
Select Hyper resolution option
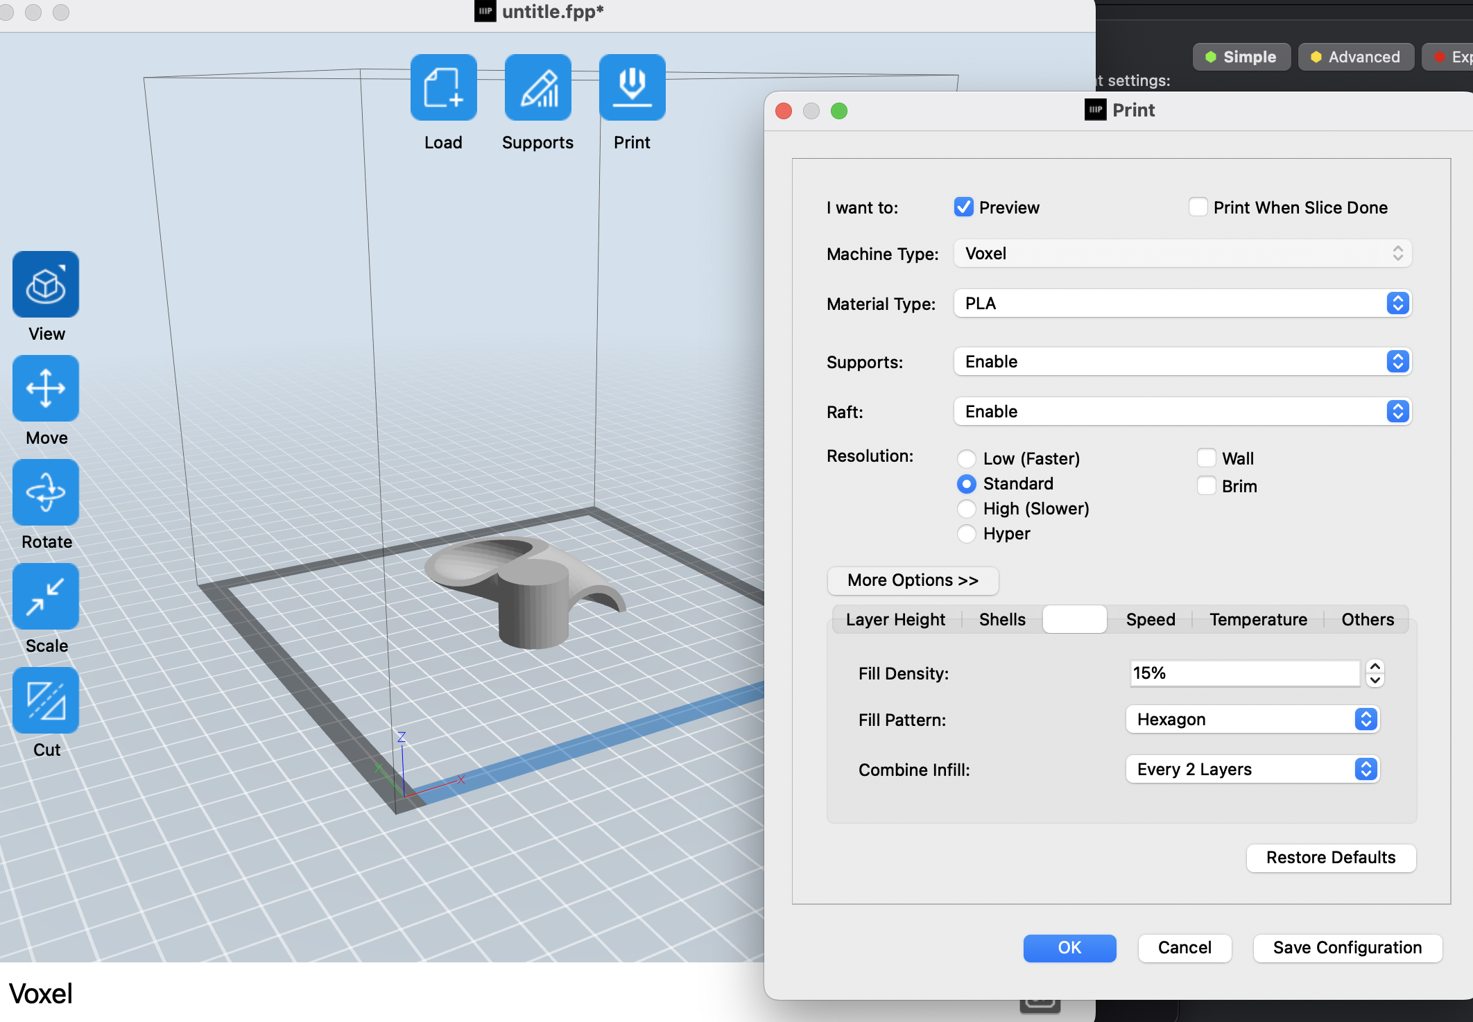click(x=966, y=534)
